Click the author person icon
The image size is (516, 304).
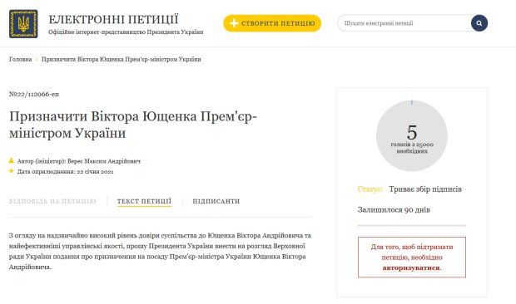[11, 161]
